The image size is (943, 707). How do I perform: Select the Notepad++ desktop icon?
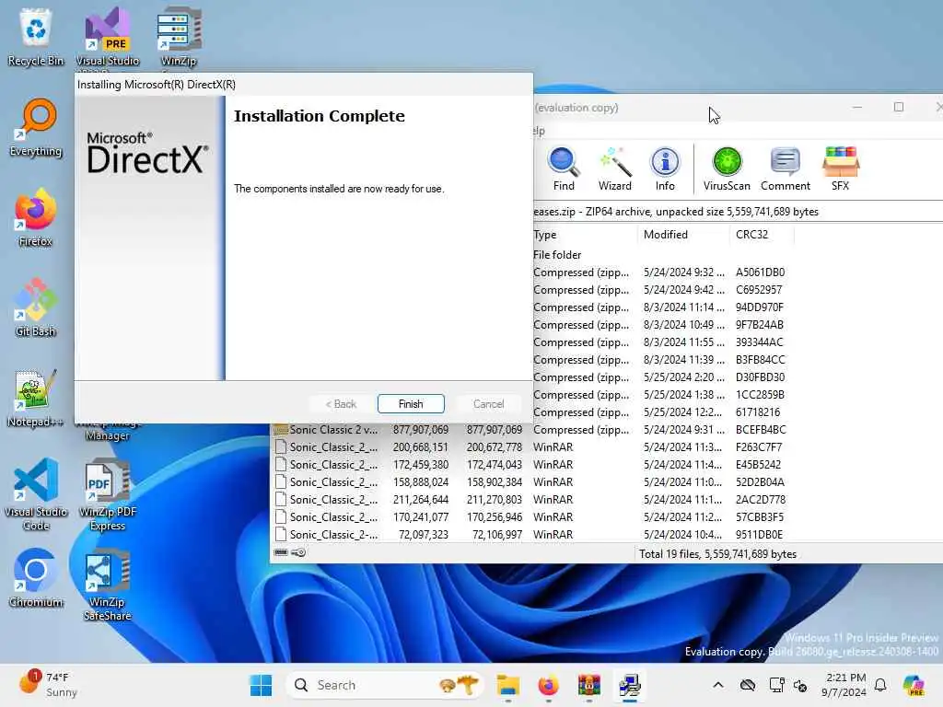(x=36, y=398)
